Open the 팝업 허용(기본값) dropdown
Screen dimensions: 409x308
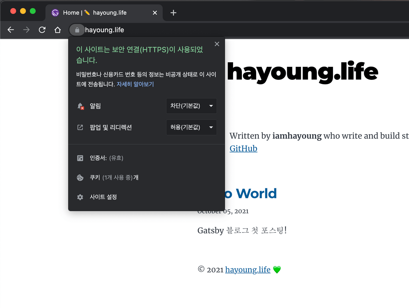191,127
